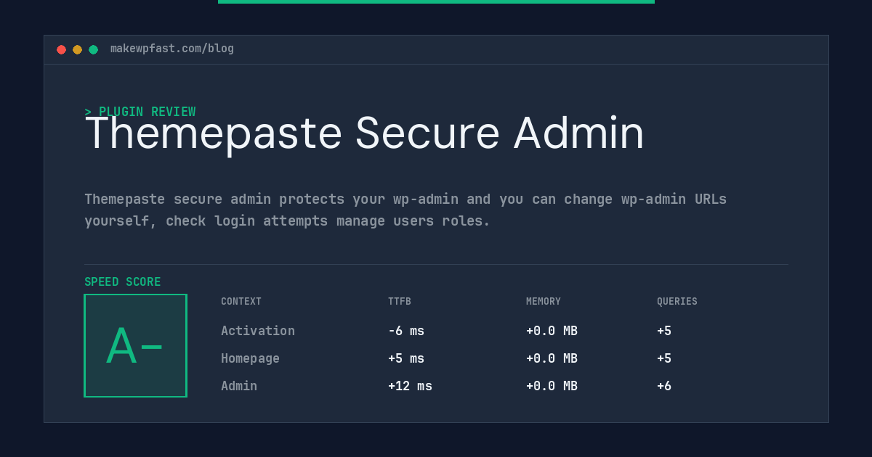This screenshot has height=457, width=872.
Task: Click the Admin queries +6 value
Action: point(664,386)
